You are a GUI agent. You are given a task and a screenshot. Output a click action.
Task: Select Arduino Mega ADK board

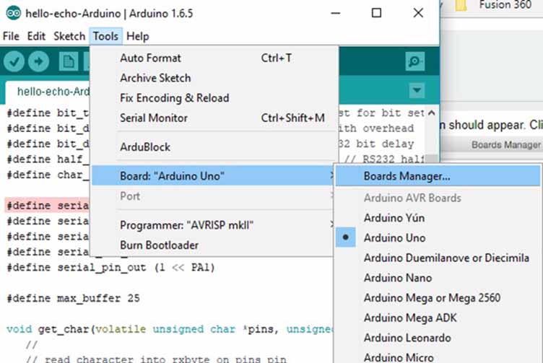[x=438, y=318]
